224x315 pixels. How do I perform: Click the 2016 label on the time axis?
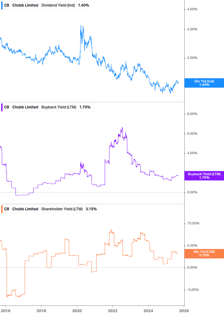(5, 311)
